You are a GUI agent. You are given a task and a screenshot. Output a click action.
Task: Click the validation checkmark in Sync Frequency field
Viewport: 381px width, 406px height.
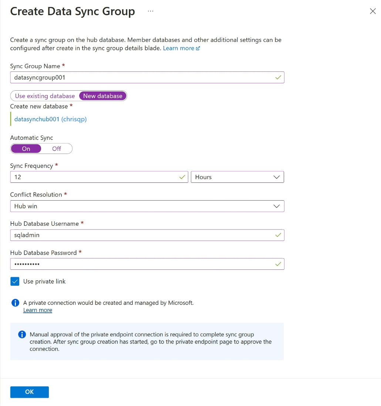182,177
